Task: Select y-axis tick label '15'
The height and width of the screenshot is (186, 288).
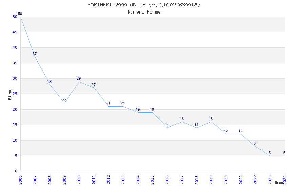Action: click(x=15, y=125)
